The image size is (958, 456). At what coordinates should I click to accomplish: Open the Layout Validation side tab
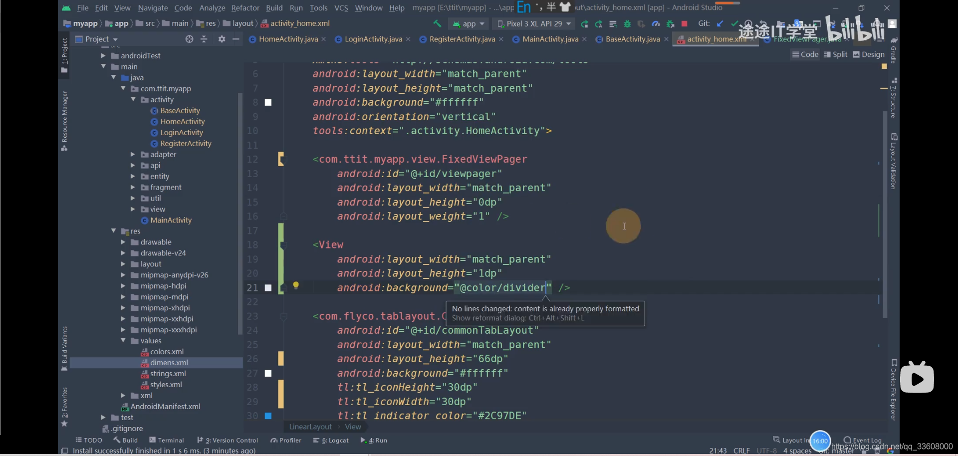click(x=894, y=161)
